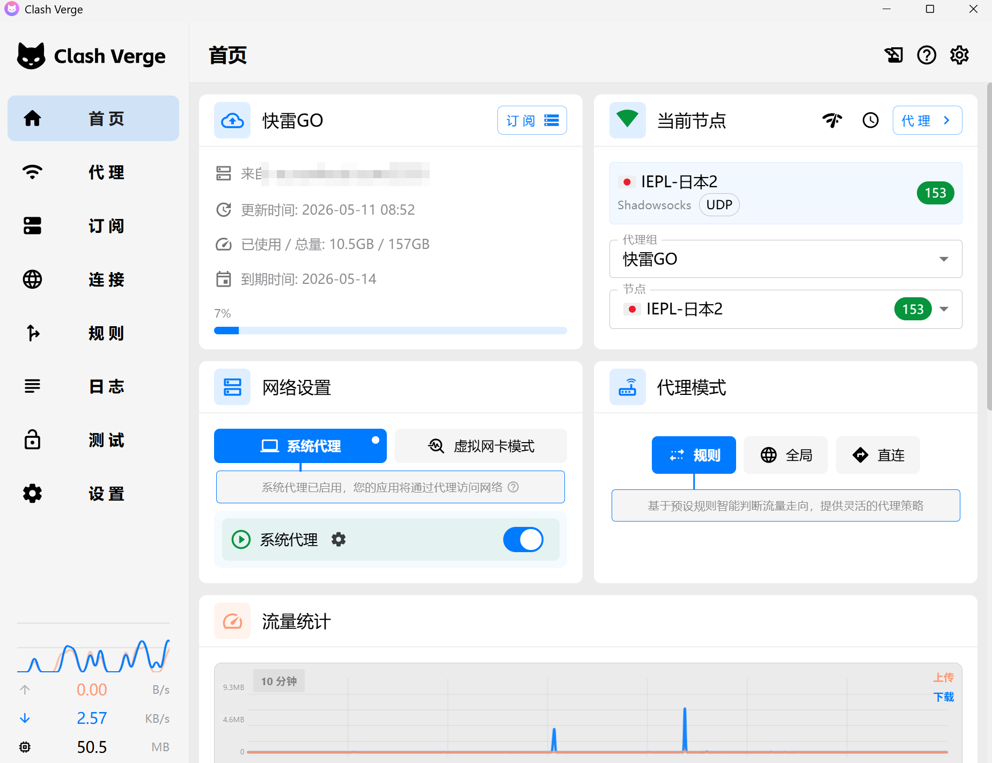
Task: Click the green signal icon by 当前节点
Action: (628, 120)
